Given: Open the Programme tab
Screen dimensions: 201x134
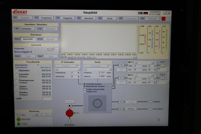Looking at the screenshot, I should (46, 18).
